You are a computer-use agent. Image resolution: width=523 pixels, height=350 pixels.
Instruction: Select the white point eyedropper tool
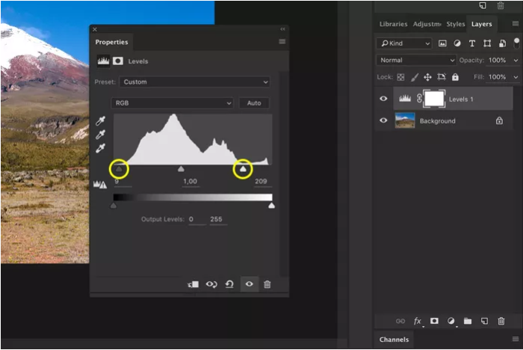tap(101, 148)
